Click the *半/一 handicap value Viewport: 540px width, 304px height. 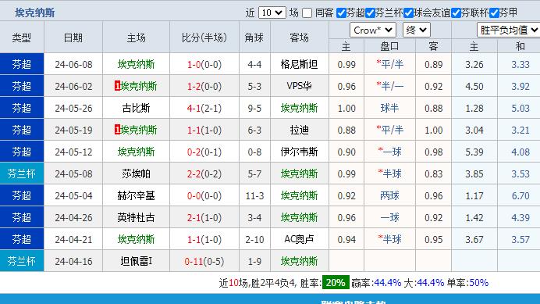tap(389, 86)
